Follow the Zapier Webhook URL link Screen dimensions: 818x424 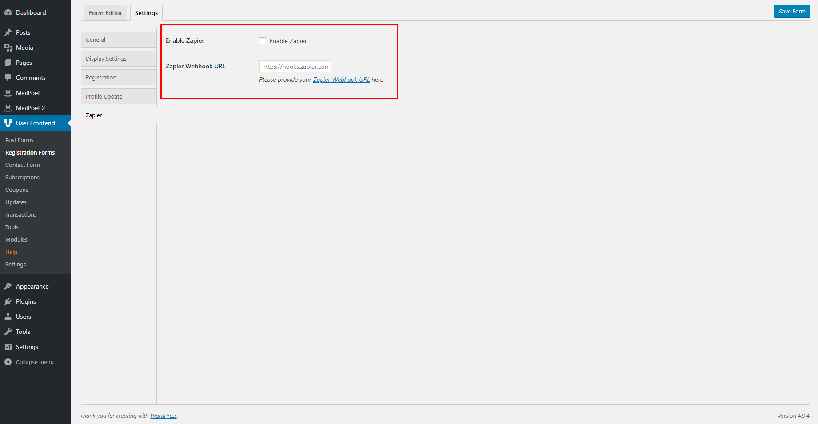pos(341,79)
